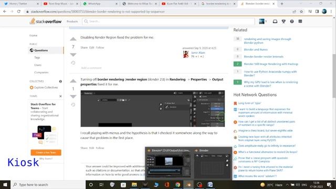
Task: Select Questions in left sidebar
Action: [46, 50]
